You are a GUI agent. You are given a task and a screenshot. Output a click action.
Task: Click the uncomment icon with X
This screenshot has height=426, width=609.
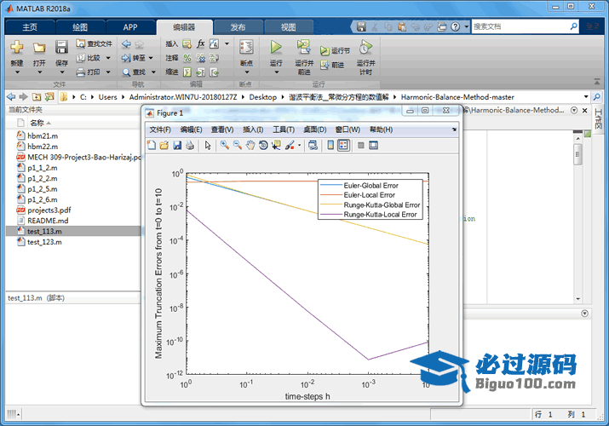pyautogui.click(x=201, y=58)
